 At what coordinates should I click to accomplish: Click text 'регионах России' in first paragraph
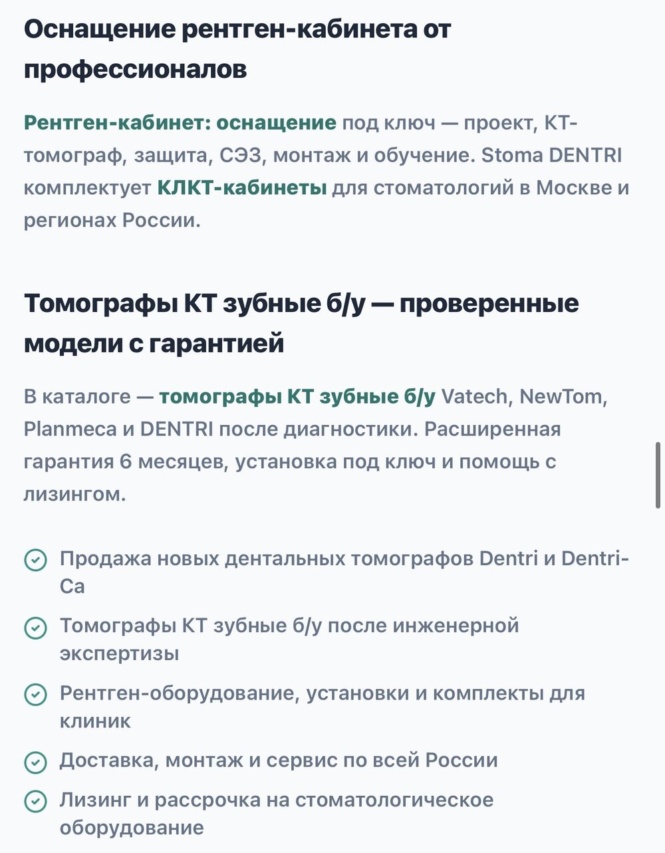[112, 220]
